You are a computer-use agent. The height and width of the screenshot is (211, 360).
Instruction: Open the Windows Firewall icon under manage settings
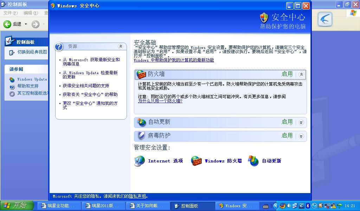[196, 161]
